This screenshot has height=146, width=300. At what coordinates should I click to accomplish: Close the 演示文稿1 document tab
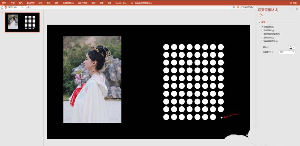coord(22,7)
